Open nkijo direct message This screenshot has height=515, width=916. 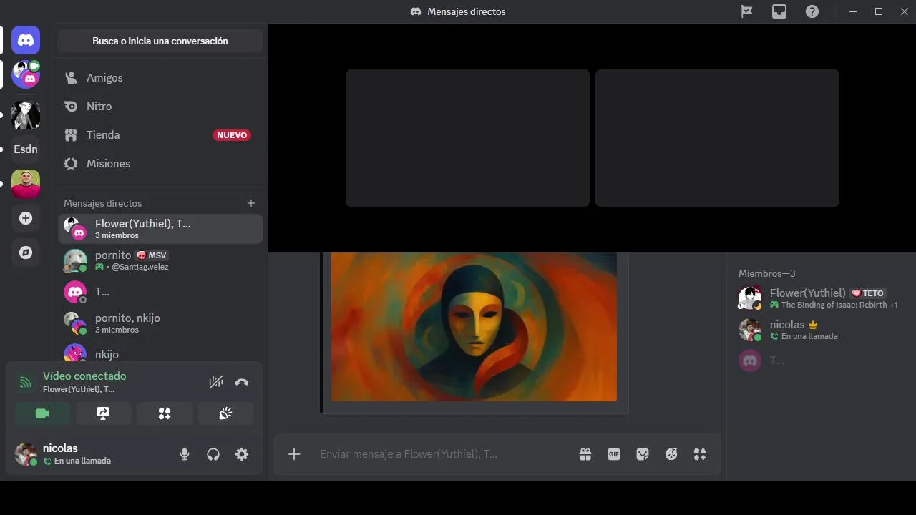[160, 353]
